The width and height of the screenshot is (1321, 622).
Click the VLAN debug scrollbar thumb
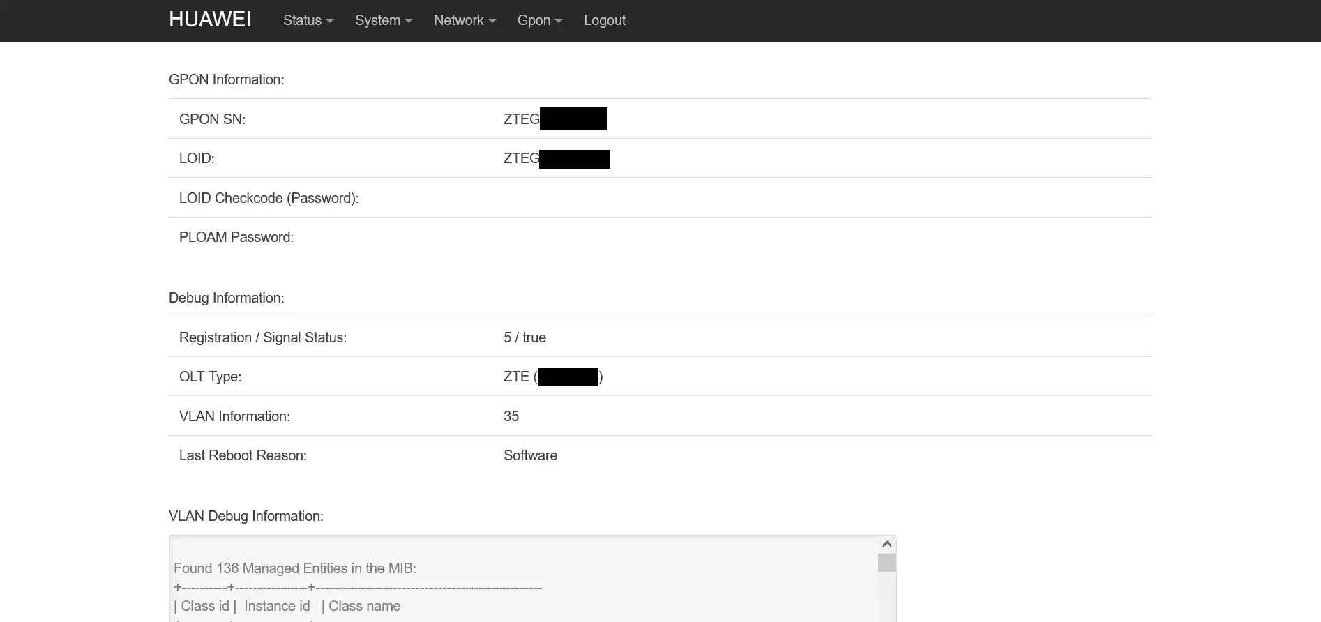pos(887,563)
